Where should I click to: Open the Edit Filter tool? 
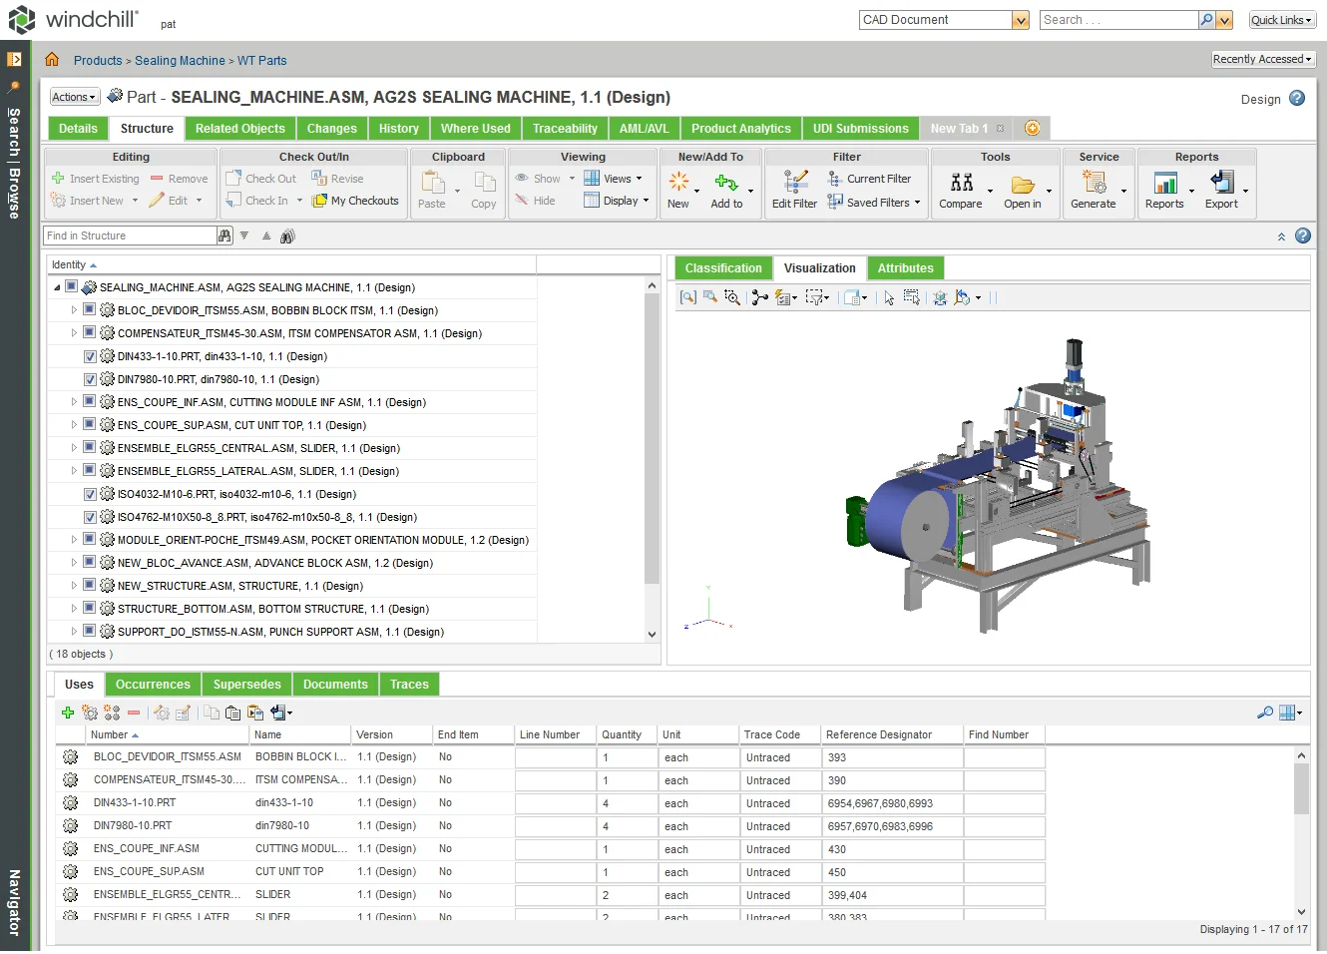(794, 184)
